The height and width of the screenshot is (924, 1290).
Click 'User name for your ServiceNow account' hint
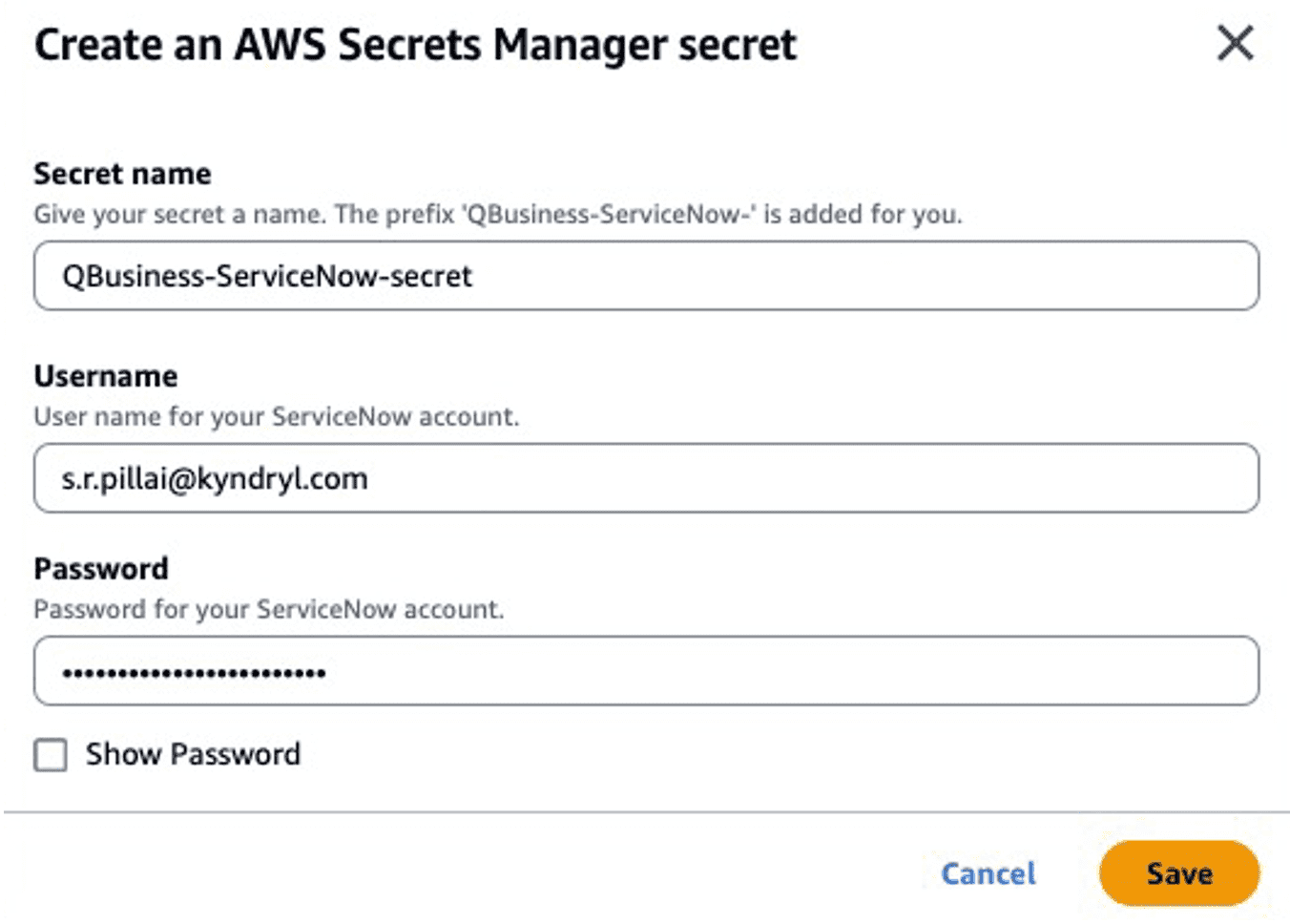click(x=276, y=417)
